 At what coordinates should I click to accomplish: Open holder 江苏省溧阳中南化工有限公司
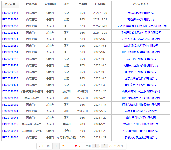click(141, 131)
